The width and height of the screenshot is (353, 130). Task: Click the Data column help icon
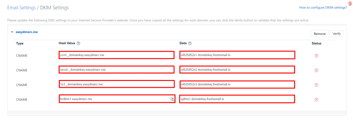[190, 44]
